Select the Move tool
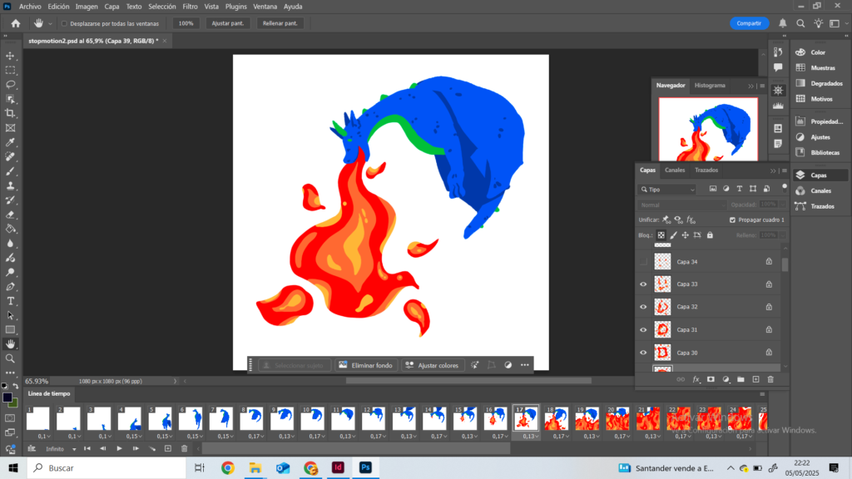 click(11, 56)
